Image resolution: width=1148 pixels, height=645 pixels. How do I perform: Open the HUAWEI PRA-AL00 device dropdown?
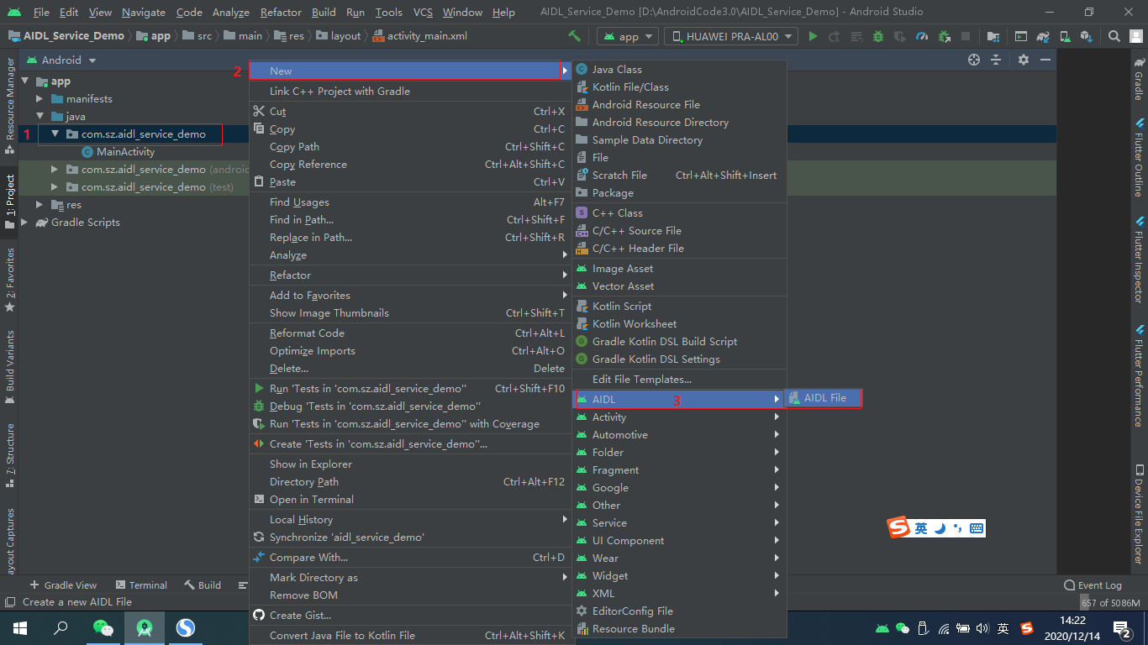tap(729, 35)
